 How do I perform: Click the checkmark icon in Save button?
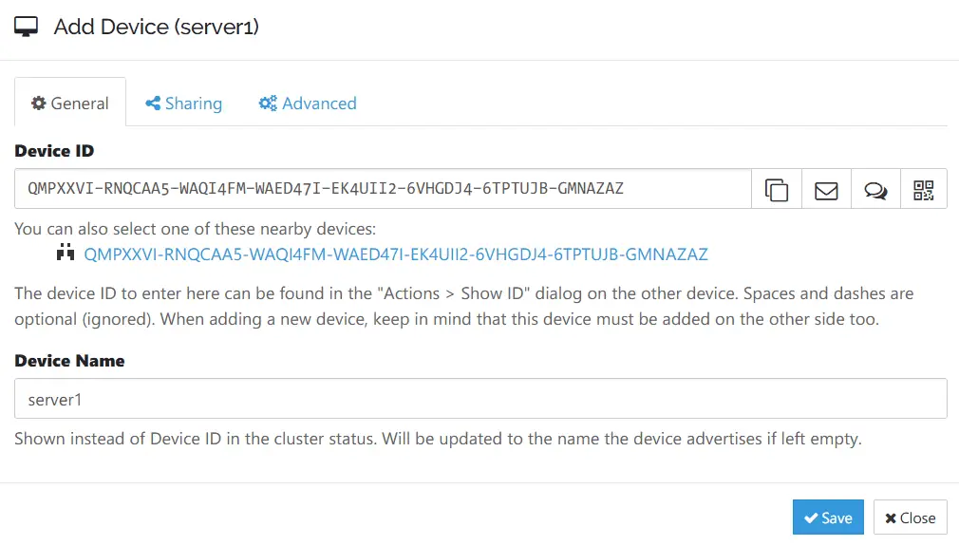(x=811, y=518)
